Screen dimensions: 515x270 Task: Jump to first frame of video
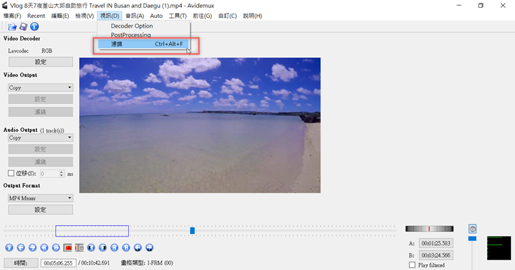(x=115, y=248)
